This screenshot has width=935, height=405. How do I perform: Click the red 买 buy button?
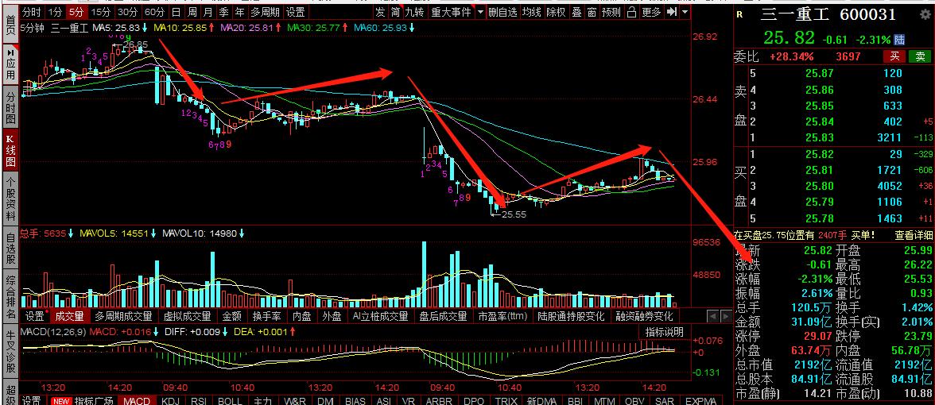(x=895, y=56)
